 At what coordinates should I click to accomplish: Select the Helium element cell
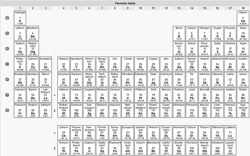[243, 18]
